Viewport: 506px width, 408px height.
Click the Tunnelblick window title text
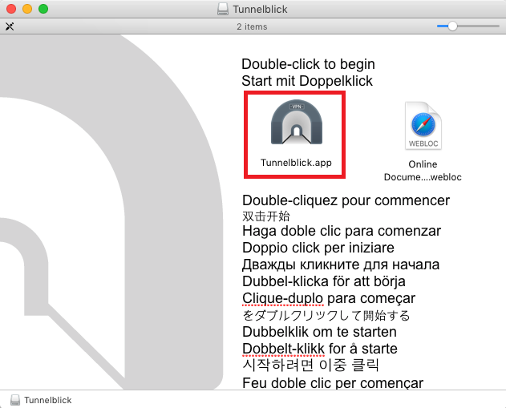(260, 10)
